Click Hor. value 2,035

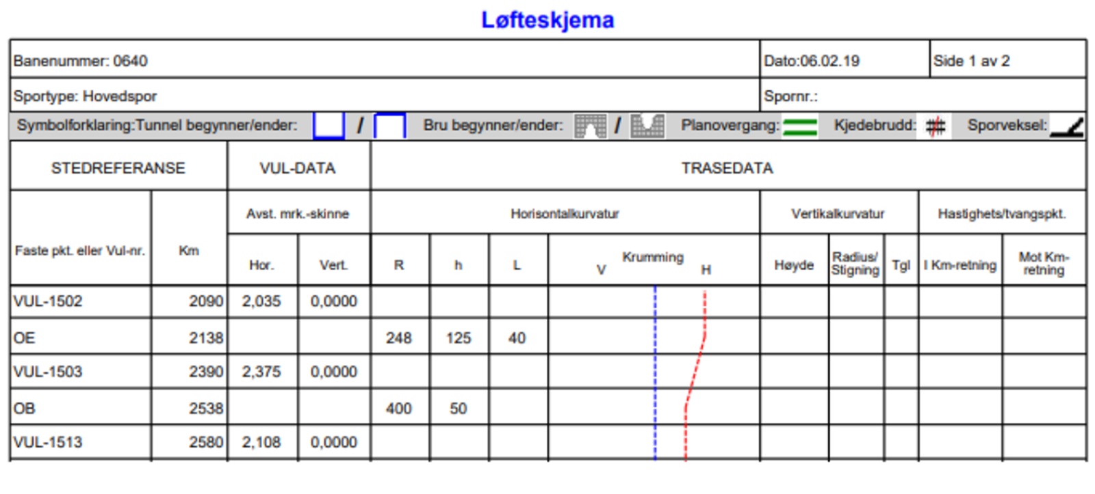coord(261,301)
